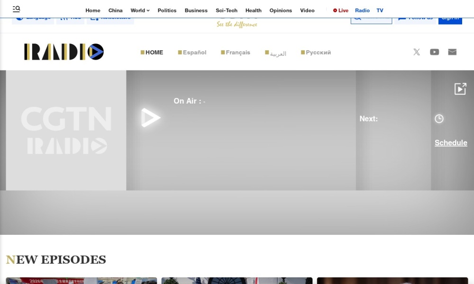Click the Live link in top navigation
The image size is (474, 284).
pyautogui.click(x=341, y=10)
